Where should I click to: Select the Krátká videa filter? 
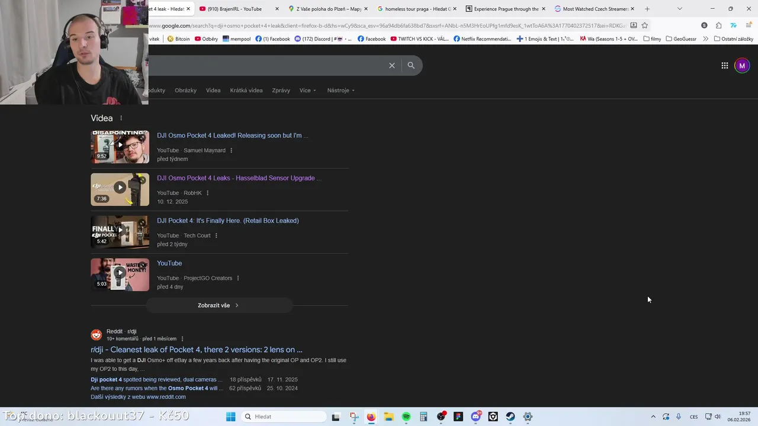246,91
